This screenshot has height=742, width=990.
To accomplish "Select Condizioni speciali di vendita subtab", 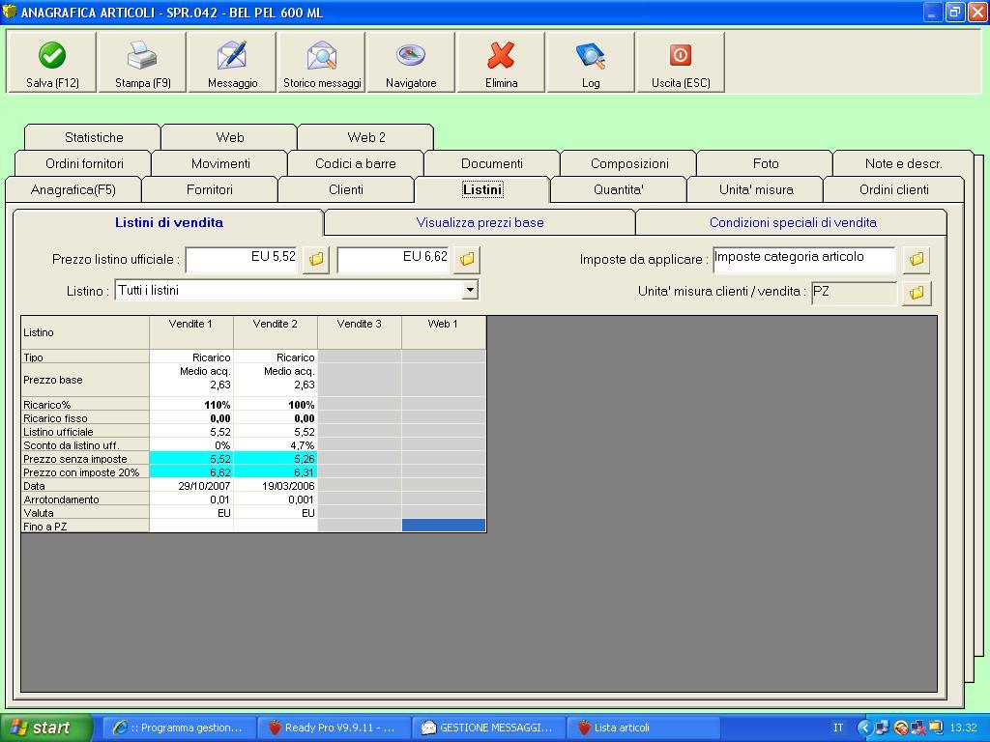I will (x=793, y=223).
